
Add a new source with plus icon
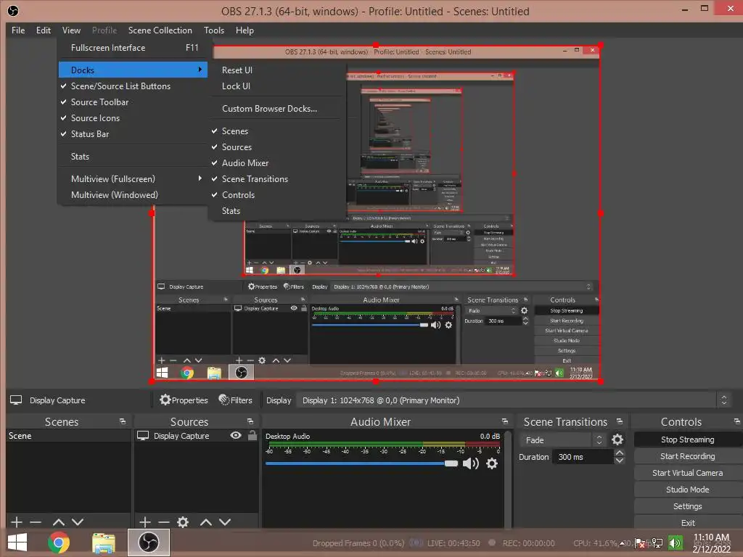[145, 522]
